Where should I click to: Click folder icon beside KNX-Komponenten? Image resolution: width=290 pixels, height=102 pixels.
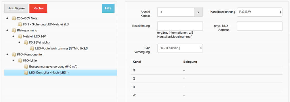click(14, 55)
